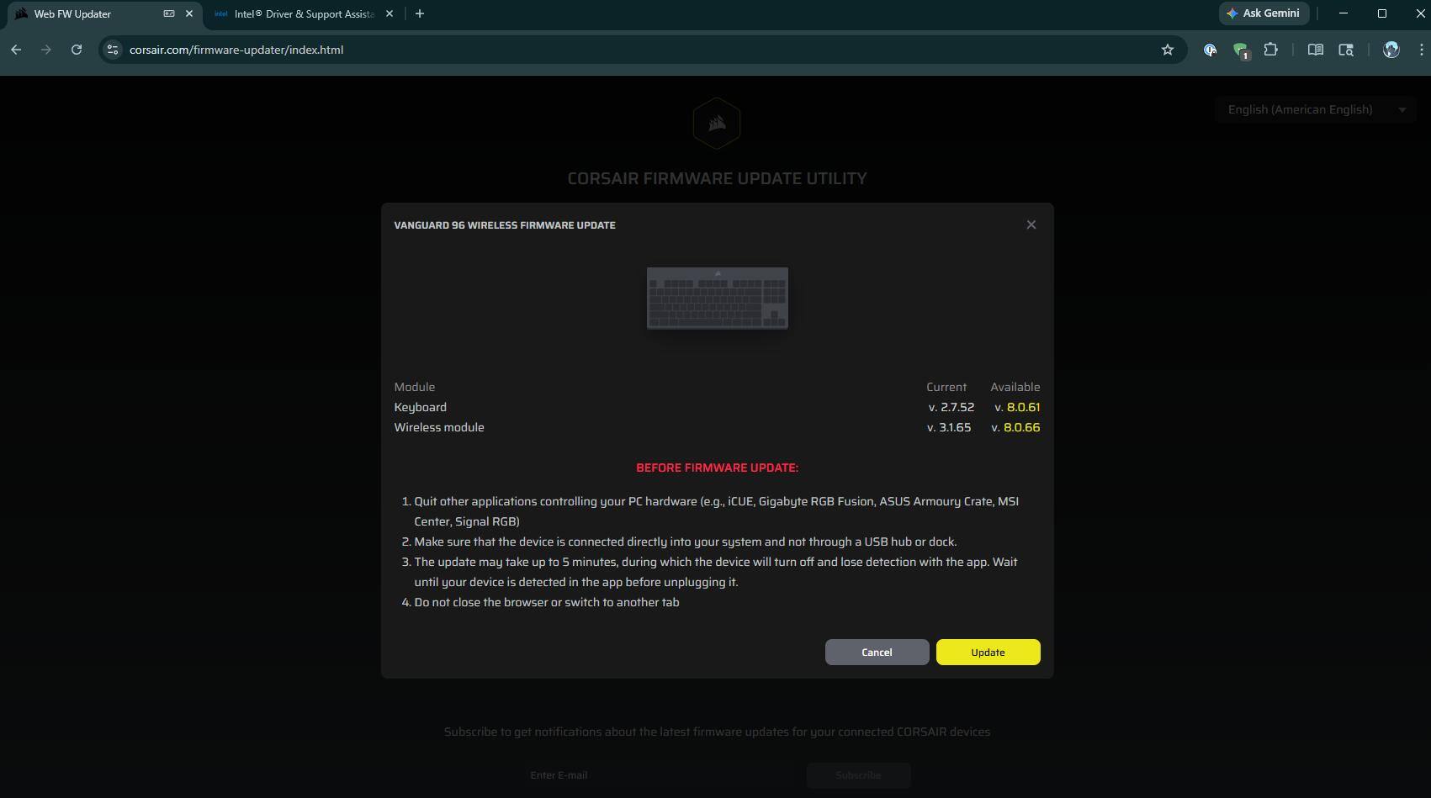Switch to the Intel Driver & Support tab
The height and width of the screenshot is (798, 1431).
(x=304, y=13)
